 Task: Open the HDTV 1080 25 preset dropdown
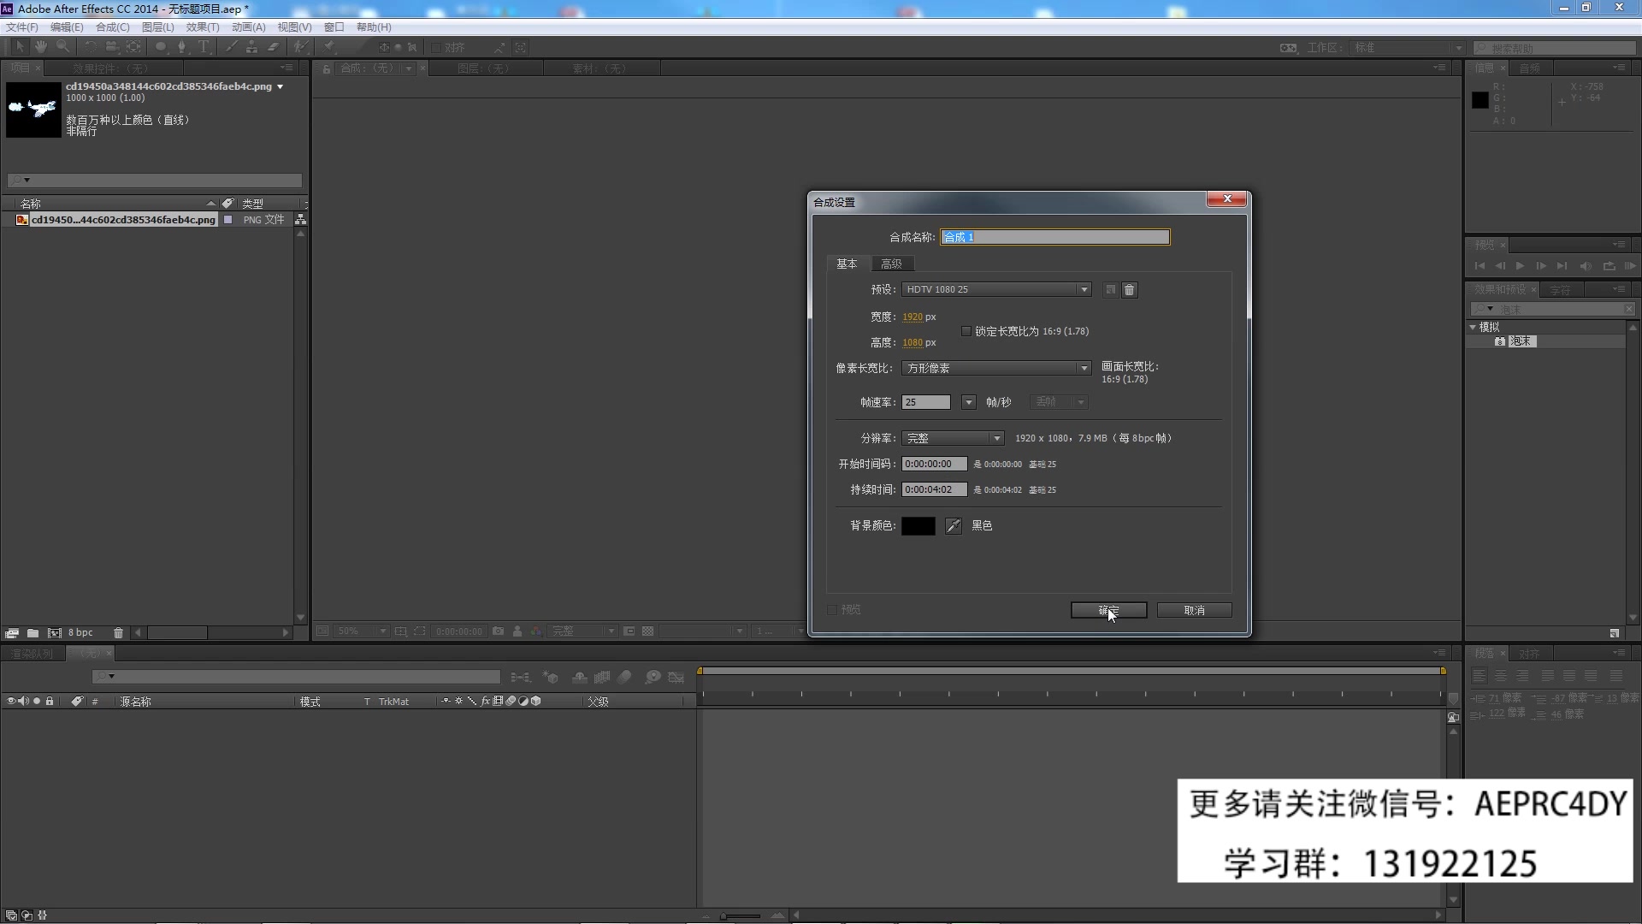click(x=996, y=290)
